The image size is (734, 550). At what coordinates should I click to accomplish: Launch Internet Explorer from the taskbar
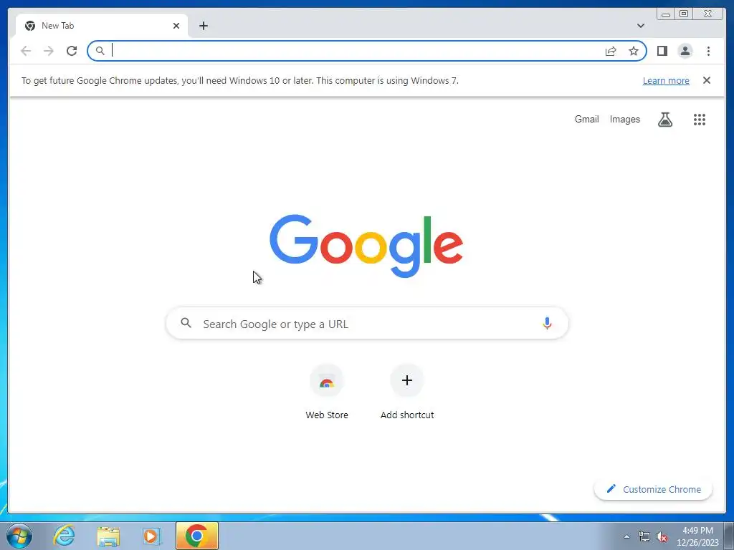click(x=64, y=536)
